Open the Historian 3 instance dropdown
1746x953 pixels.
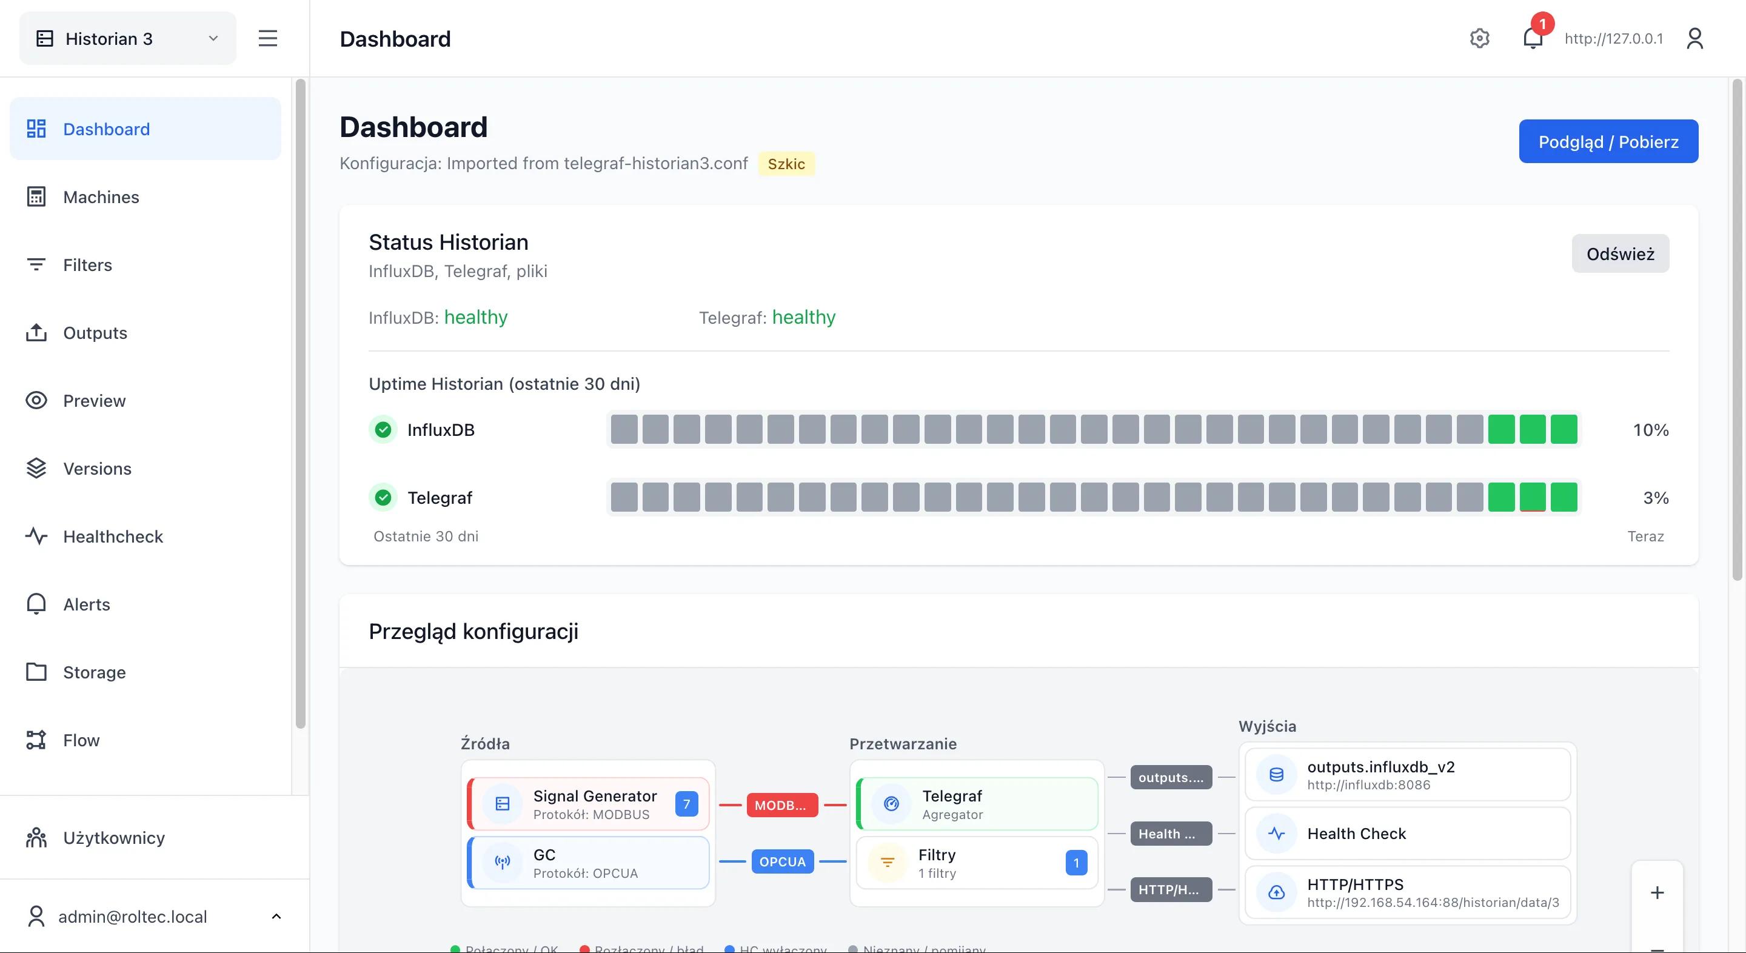[x=127, y=39]
